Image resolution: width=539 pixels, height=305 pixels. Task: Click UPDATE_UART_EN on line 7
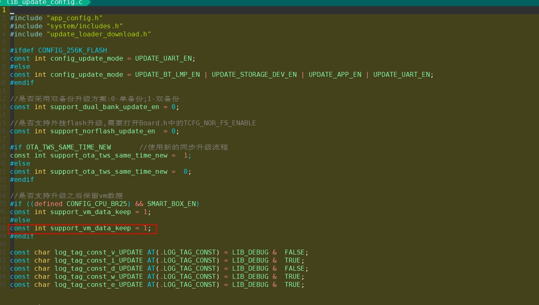(x=163, y=59)
